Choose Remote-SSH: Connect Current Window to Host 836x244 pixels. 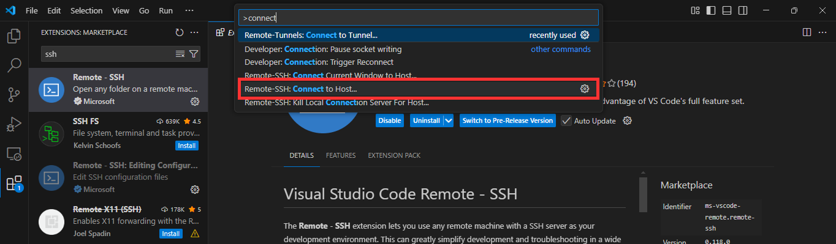(x=419, y=75)
